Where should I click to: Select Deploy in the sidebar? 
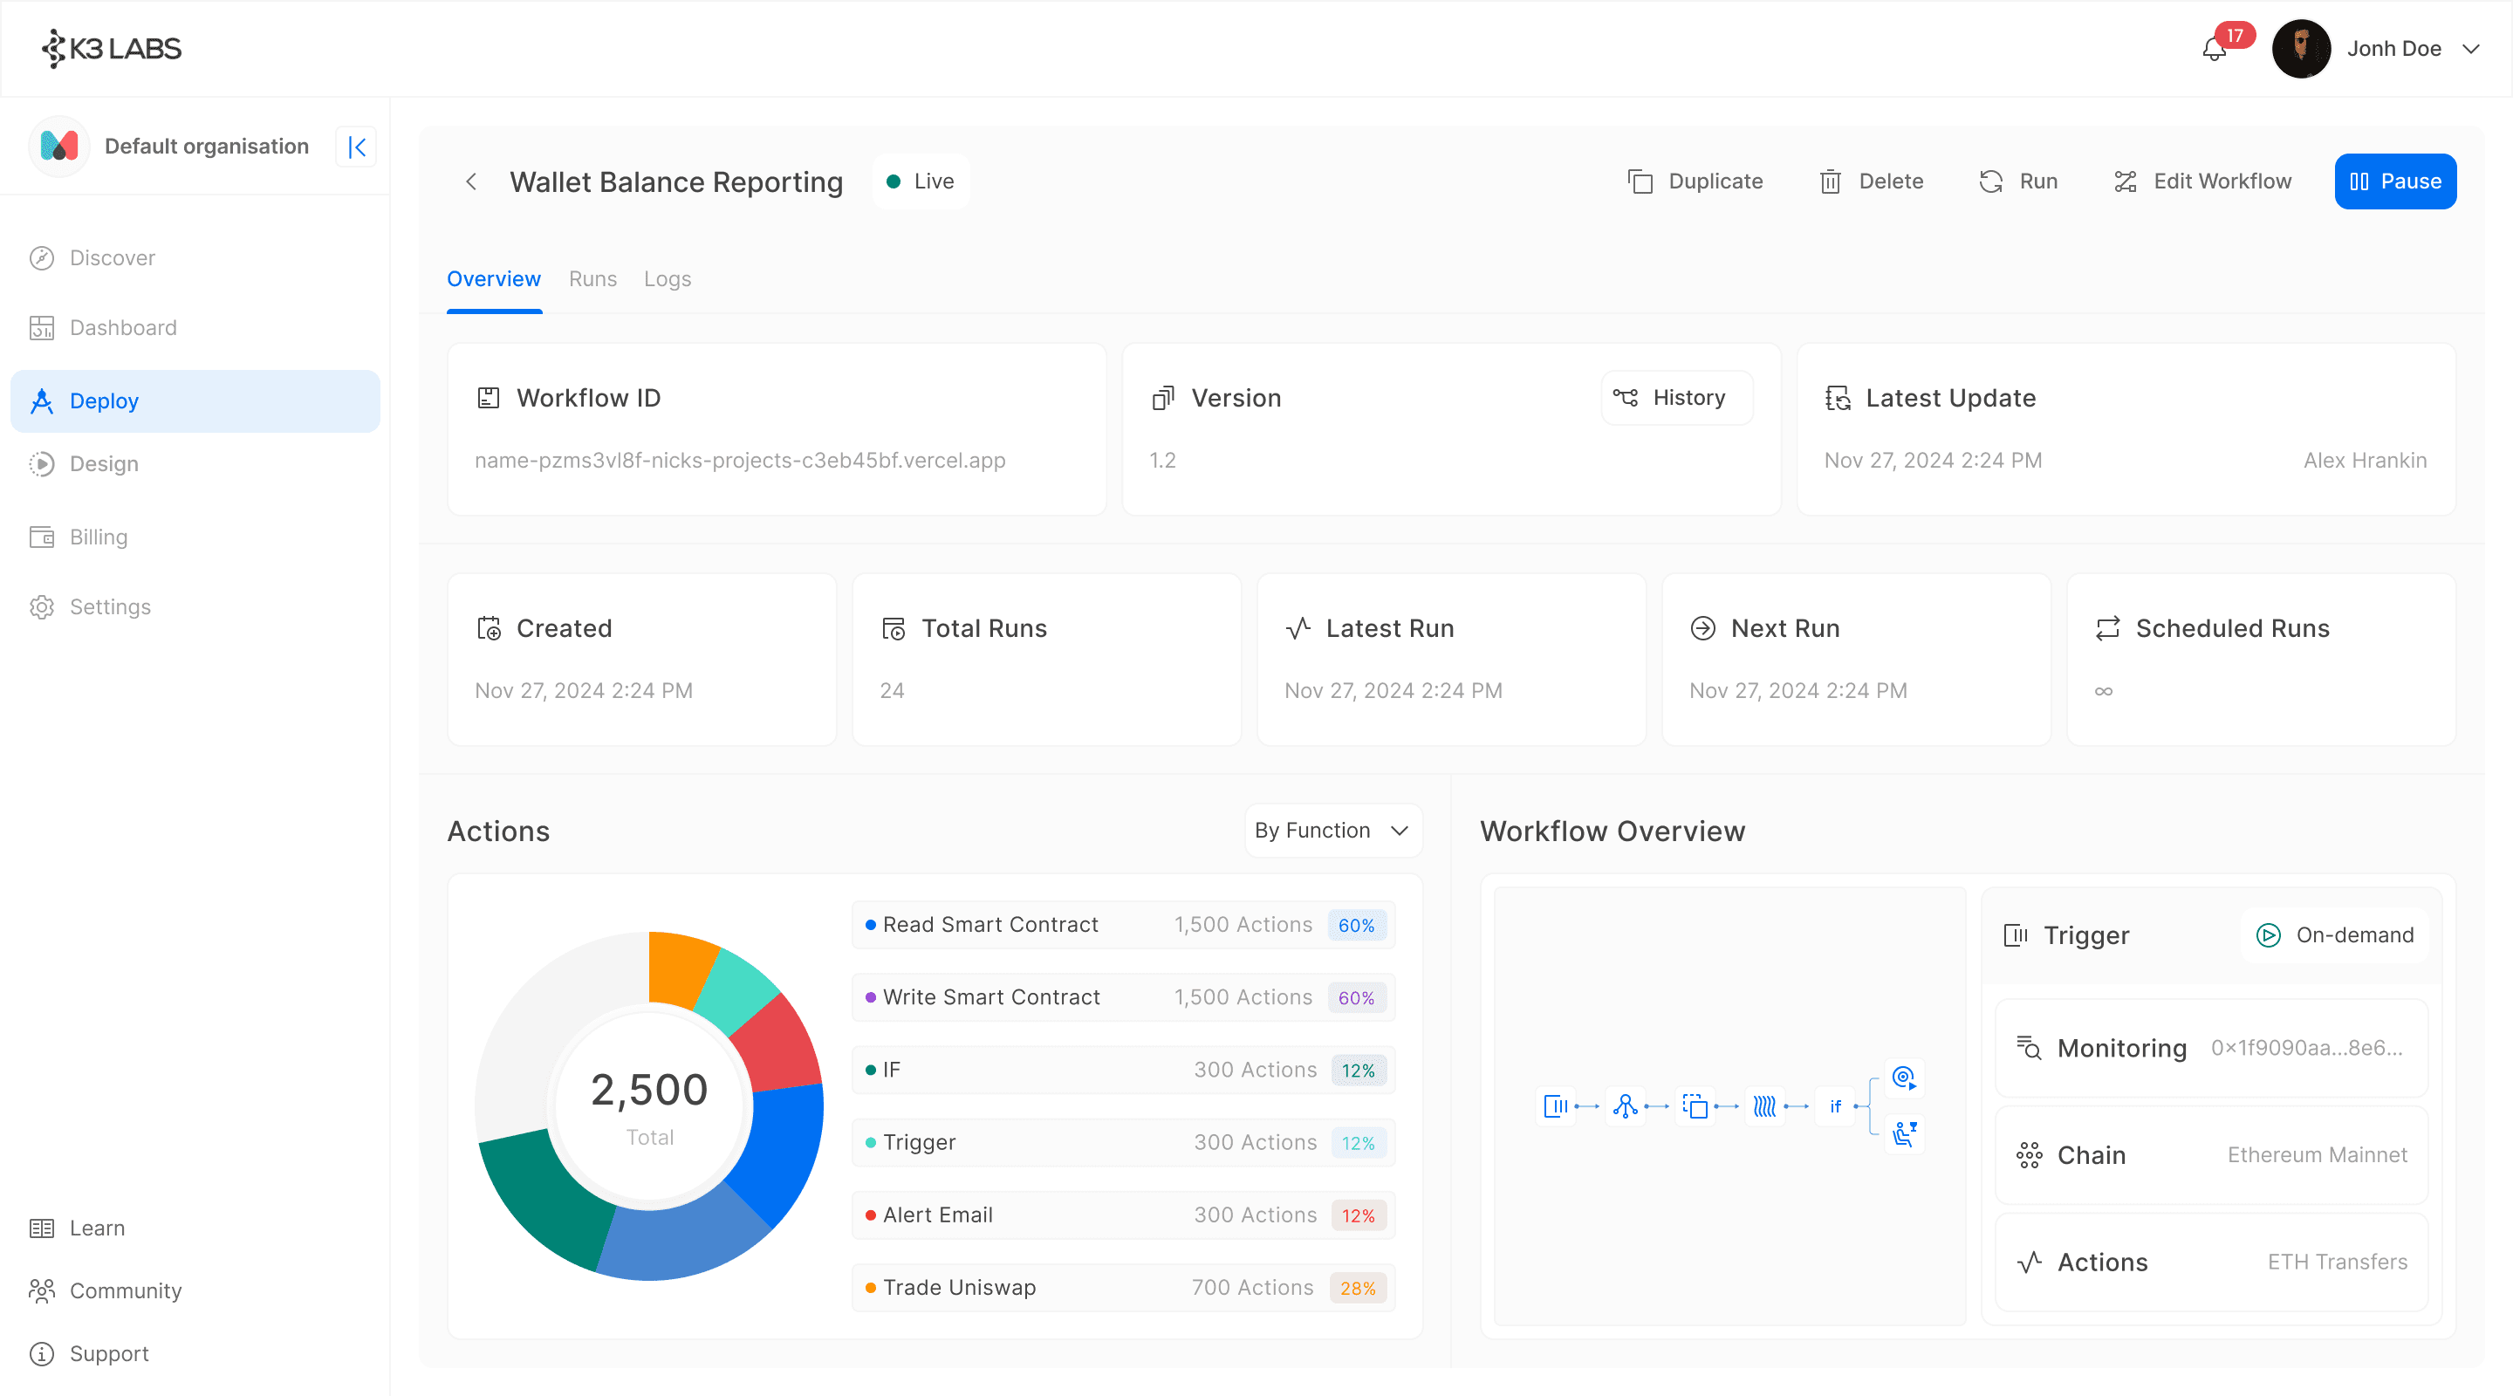click(195, 401)
